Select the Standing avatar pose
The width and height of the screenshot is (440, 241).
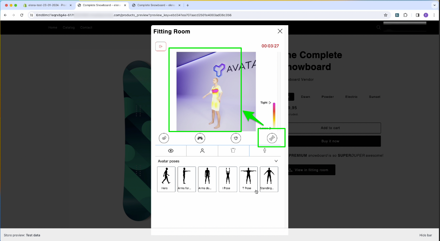(x=269, y=179)
